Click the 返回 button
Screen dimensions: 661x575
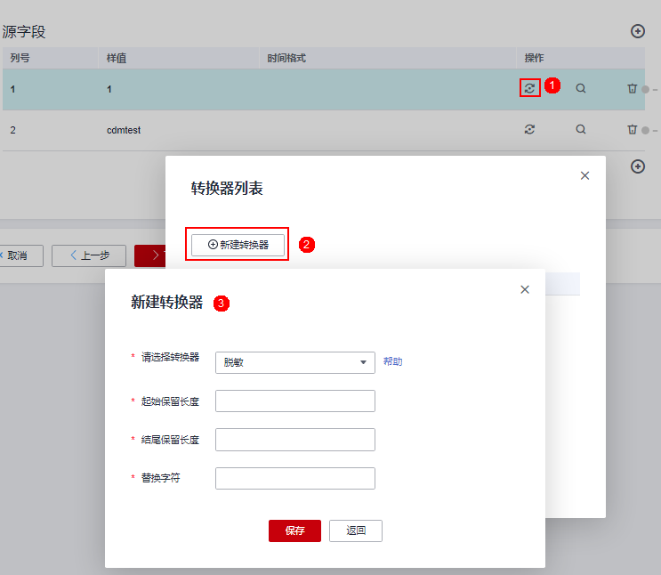tap(356, 530)
